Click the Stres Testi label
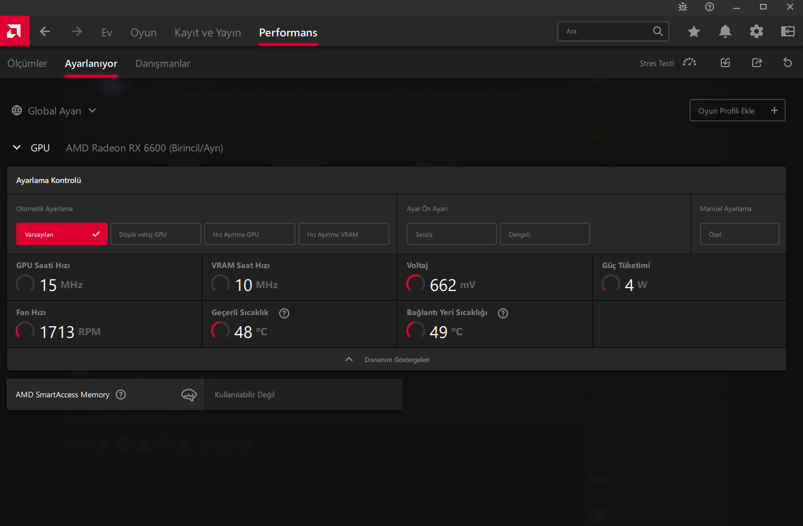 point(656,63)
